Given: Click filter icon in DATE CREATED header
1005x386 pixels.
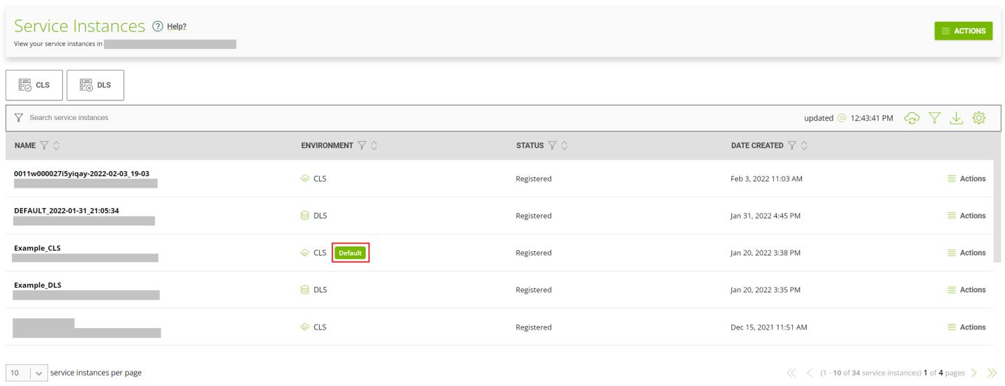Looking at the screenshot, I should [791, 145].
